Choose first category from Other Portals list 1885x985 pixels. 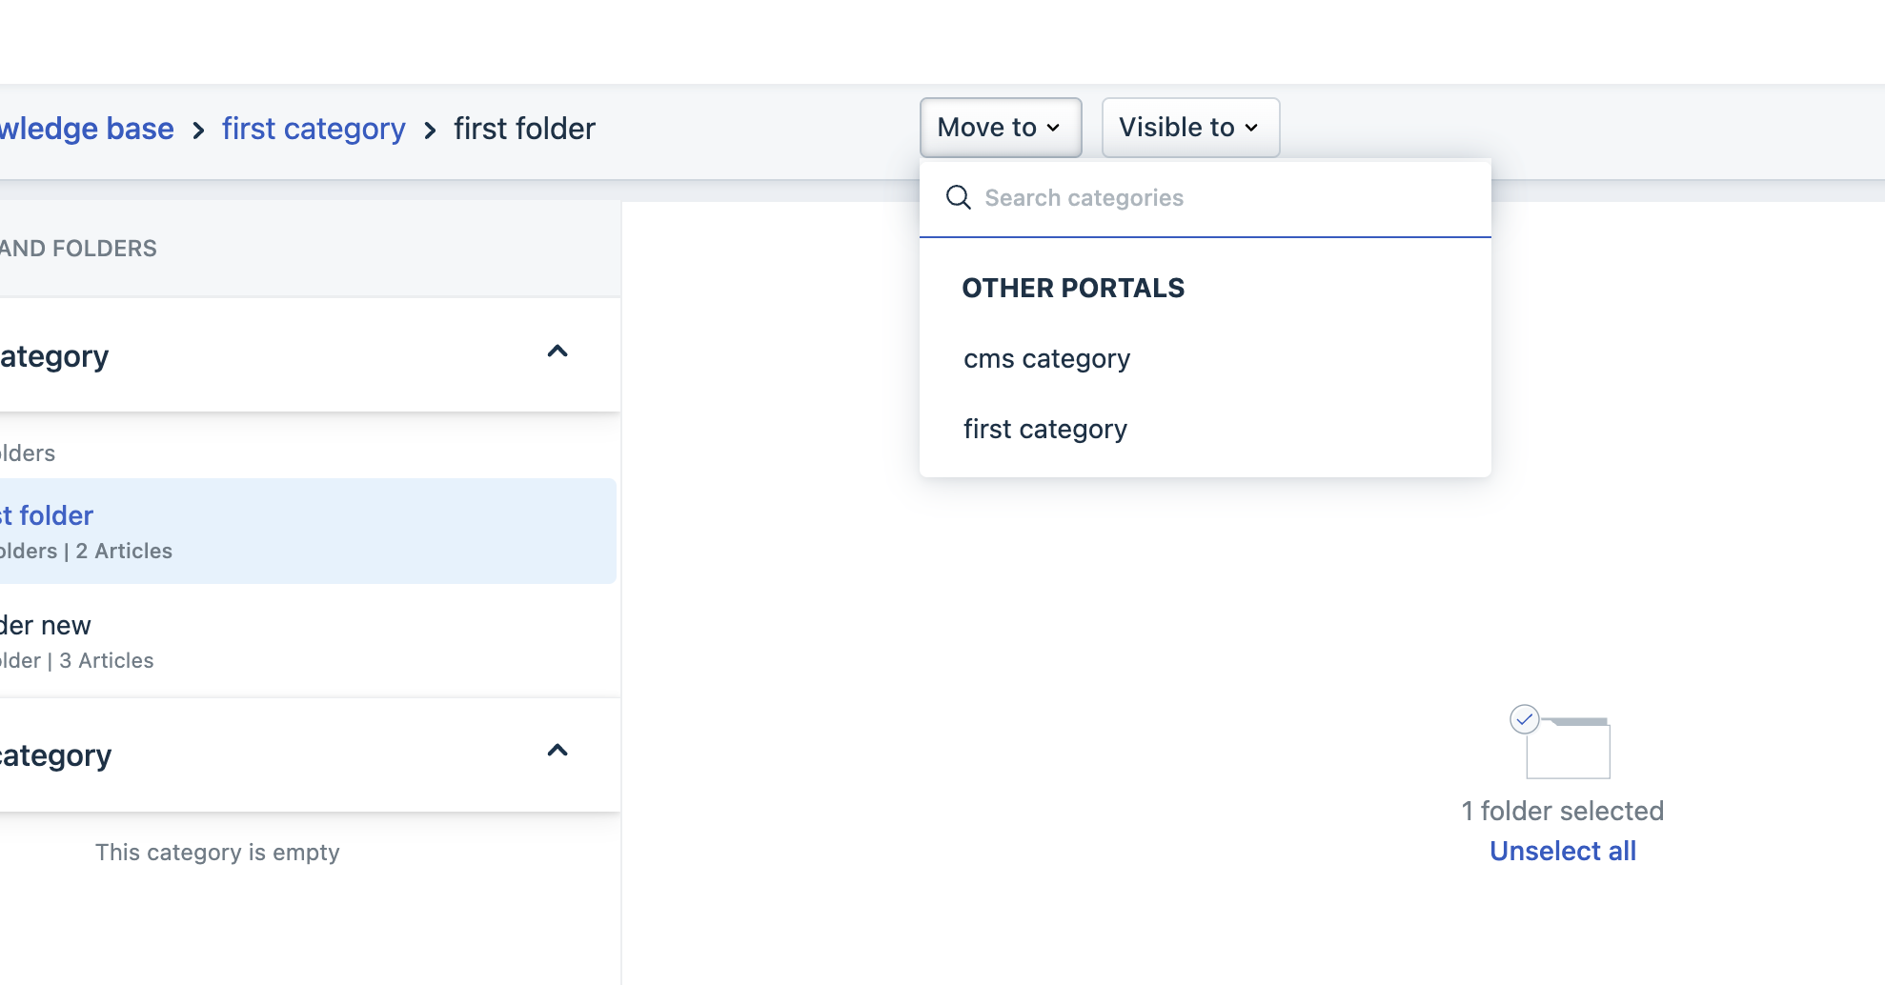[1044, 430]
